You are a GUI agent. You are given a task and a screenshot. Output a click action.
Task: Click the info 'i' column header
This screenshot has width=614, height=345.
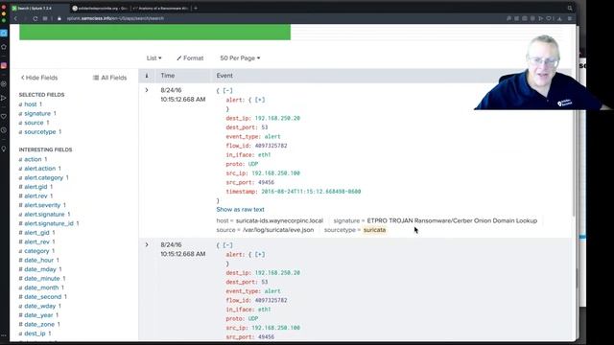pyautogui.click(x=147, y=76)
